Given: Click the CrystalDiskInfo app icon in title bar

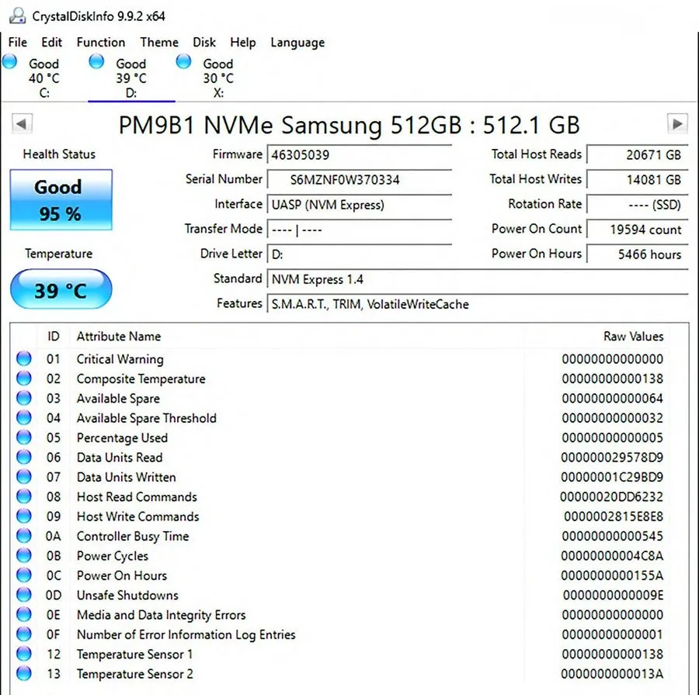Looking at the screenshot, I should (x=18, y=16).
